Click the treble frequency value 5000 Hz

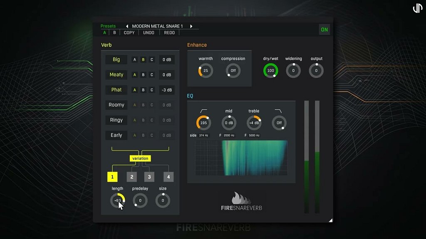tap(254, 135)
